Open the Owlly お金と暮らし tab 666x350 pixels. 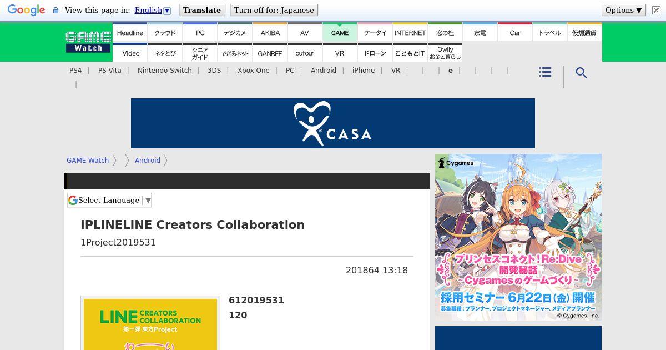coord(445,53)
